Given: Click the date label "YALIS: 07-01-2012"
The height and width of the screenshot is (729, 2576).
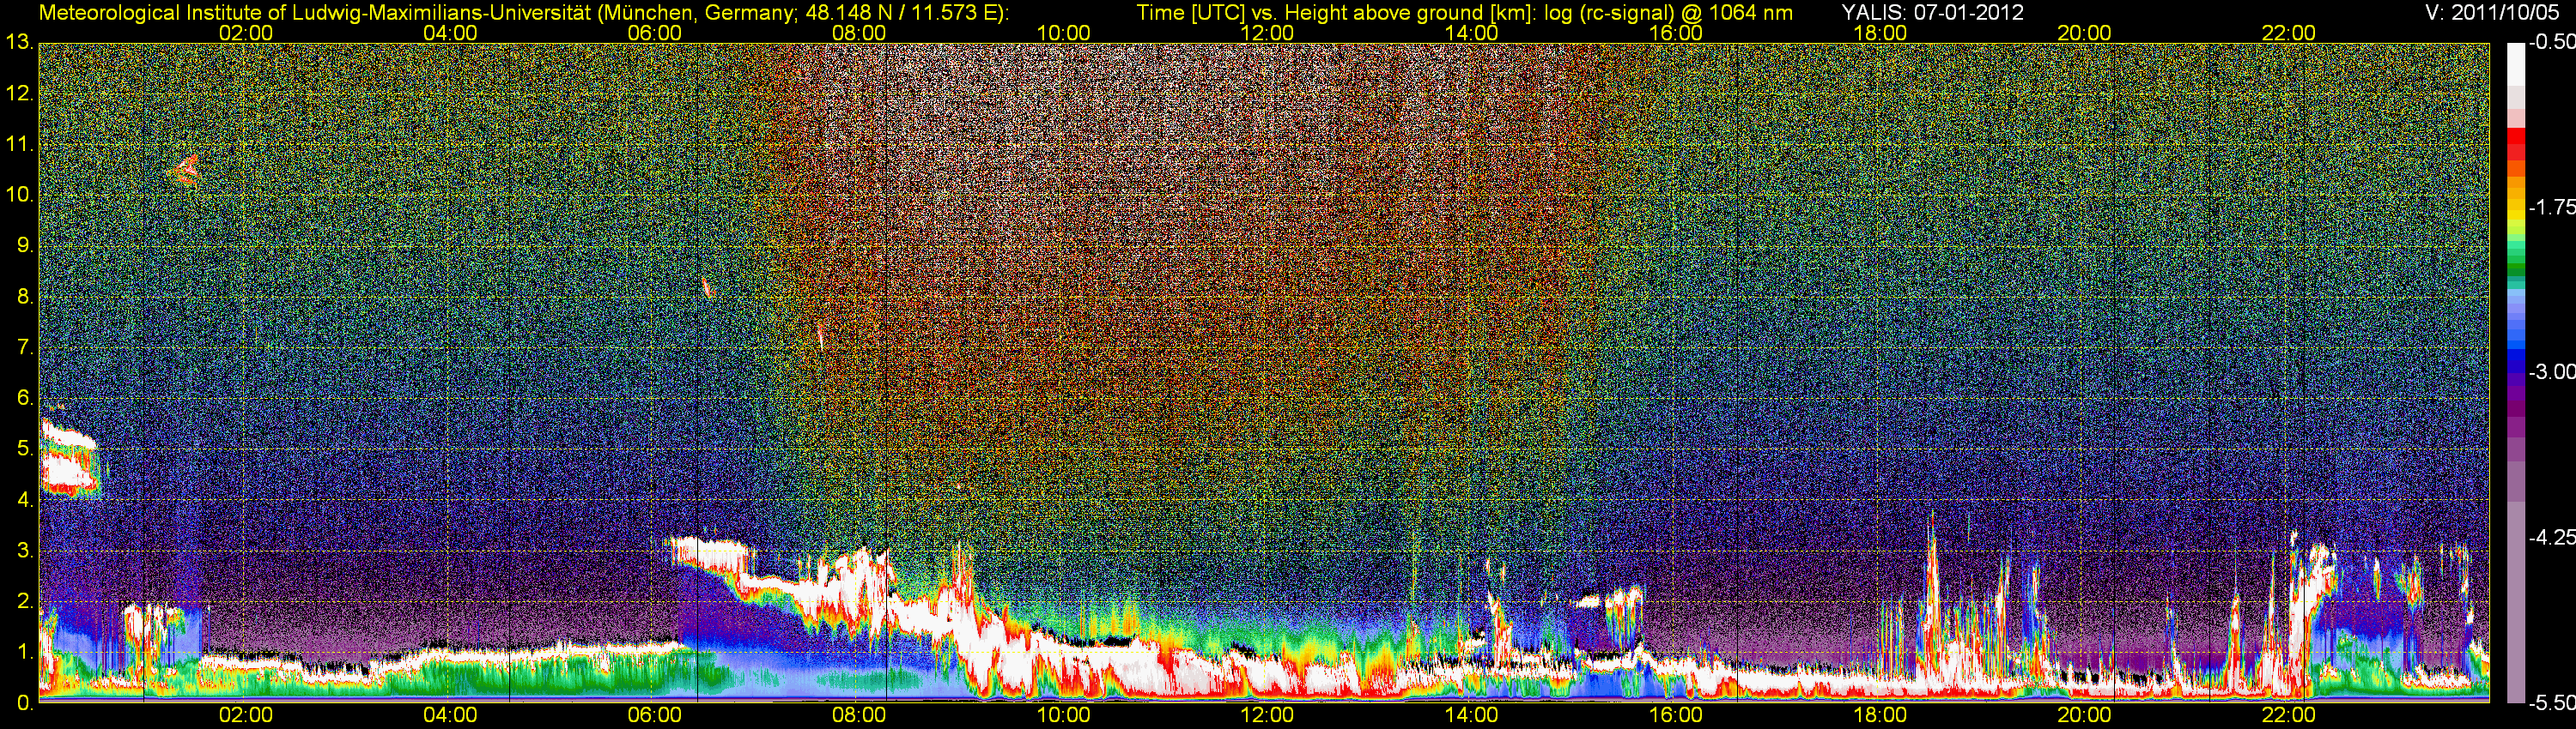Looking at the screenshot, I should click(x=1932, y=13).
